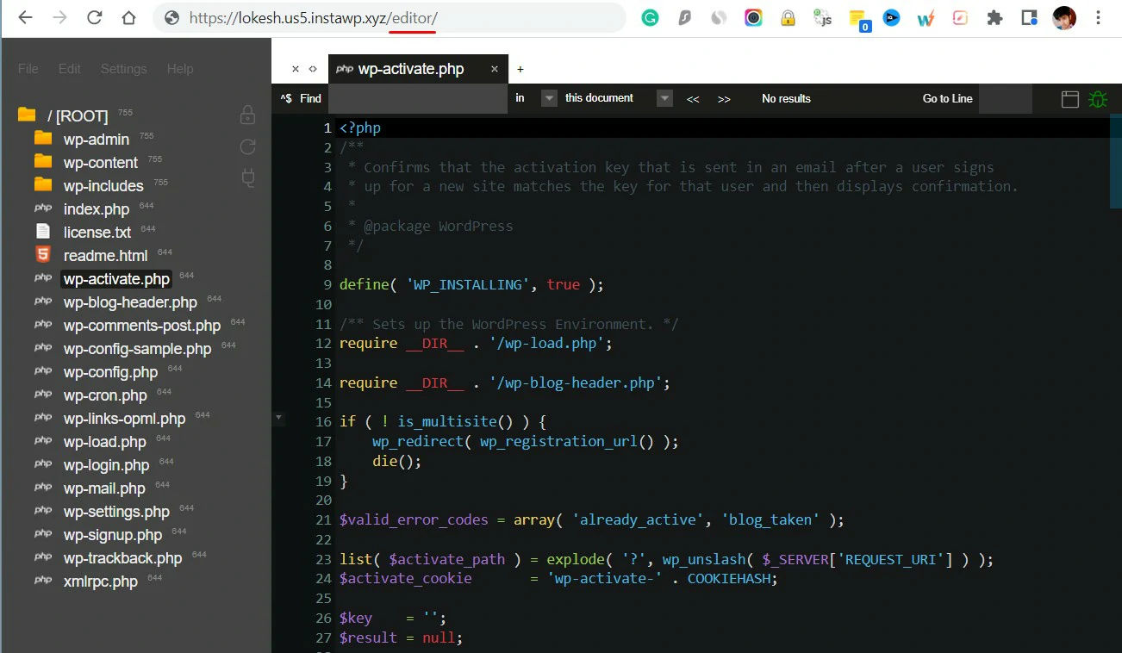Screen dimensions: 1122x653
Task: Open wp-load.php in the file tree
Action: point(104,441)
